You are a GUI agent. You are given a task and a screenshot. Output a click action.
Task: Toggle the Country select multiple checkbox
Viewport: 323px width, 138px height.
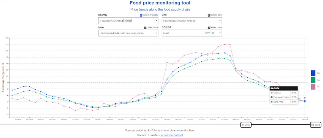pyautogui.click(x=141, y=15)
